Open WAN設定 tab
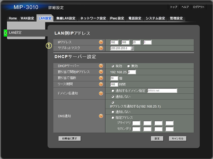 (27, 18)
